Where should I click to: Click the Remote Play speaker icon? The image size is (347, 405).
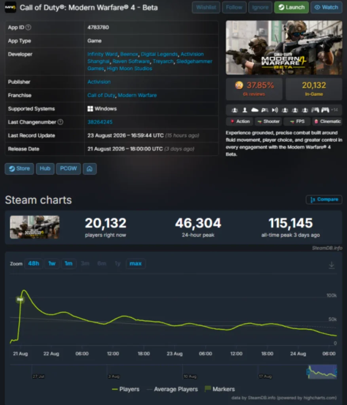[275, 110]
